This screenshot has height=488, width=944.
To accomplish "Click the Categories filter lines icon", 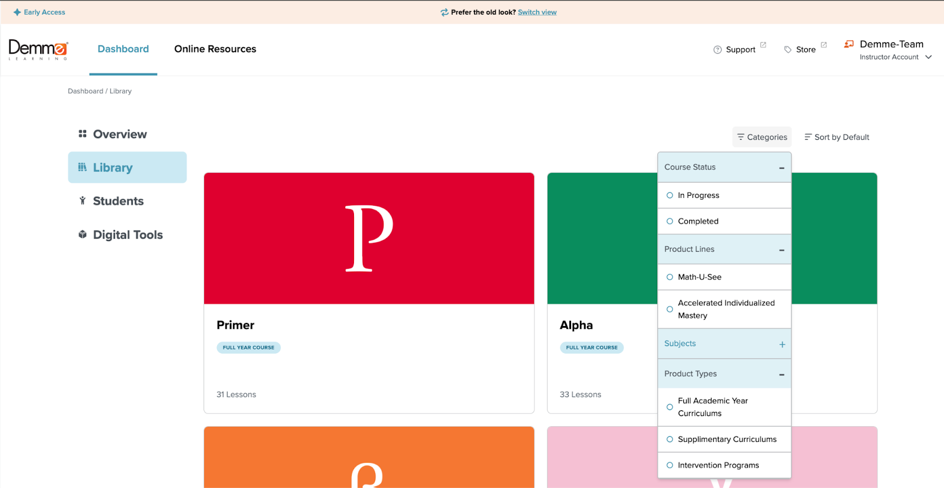I will [740, 137].
